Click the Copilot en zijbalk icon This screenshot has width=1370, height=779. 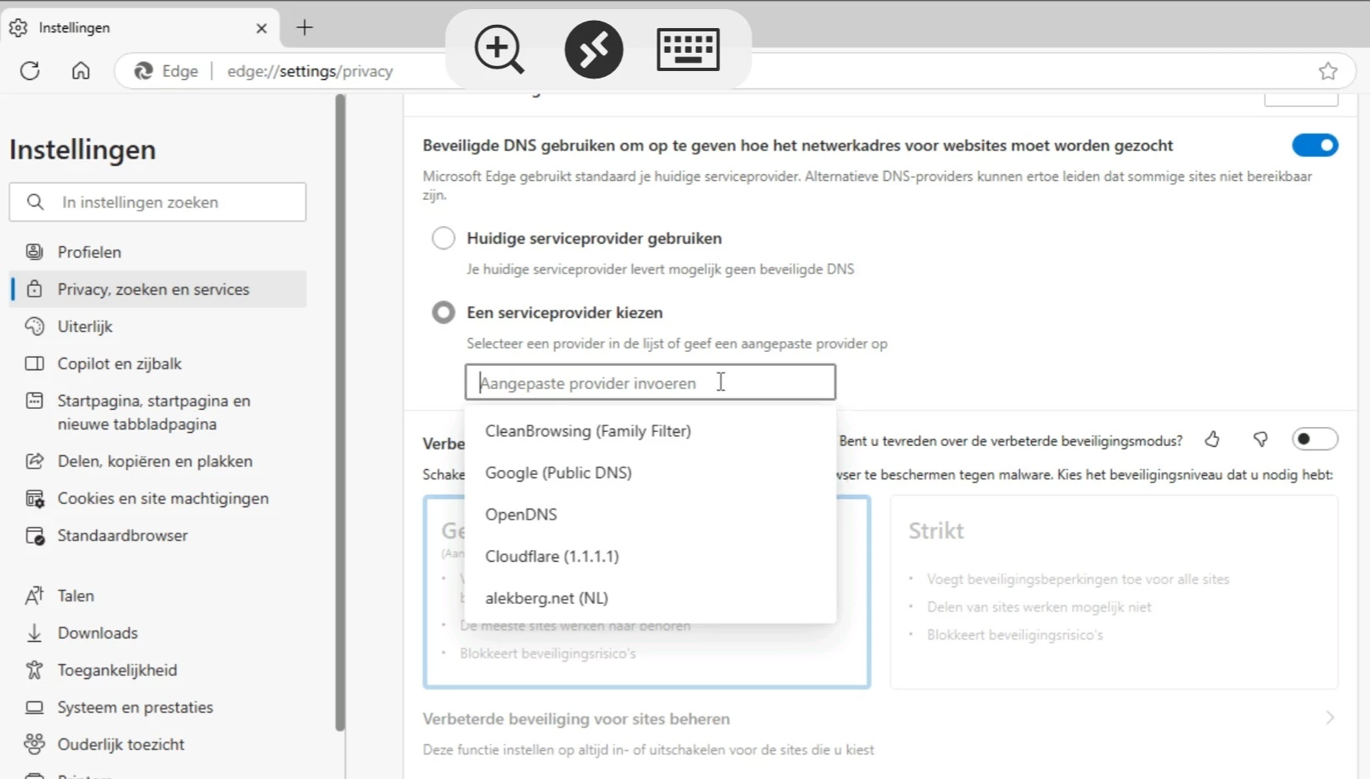(34, 363)
